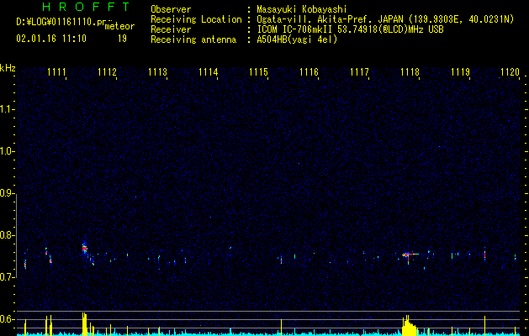Click the 1119 time axis marker

tap(461, 72)
